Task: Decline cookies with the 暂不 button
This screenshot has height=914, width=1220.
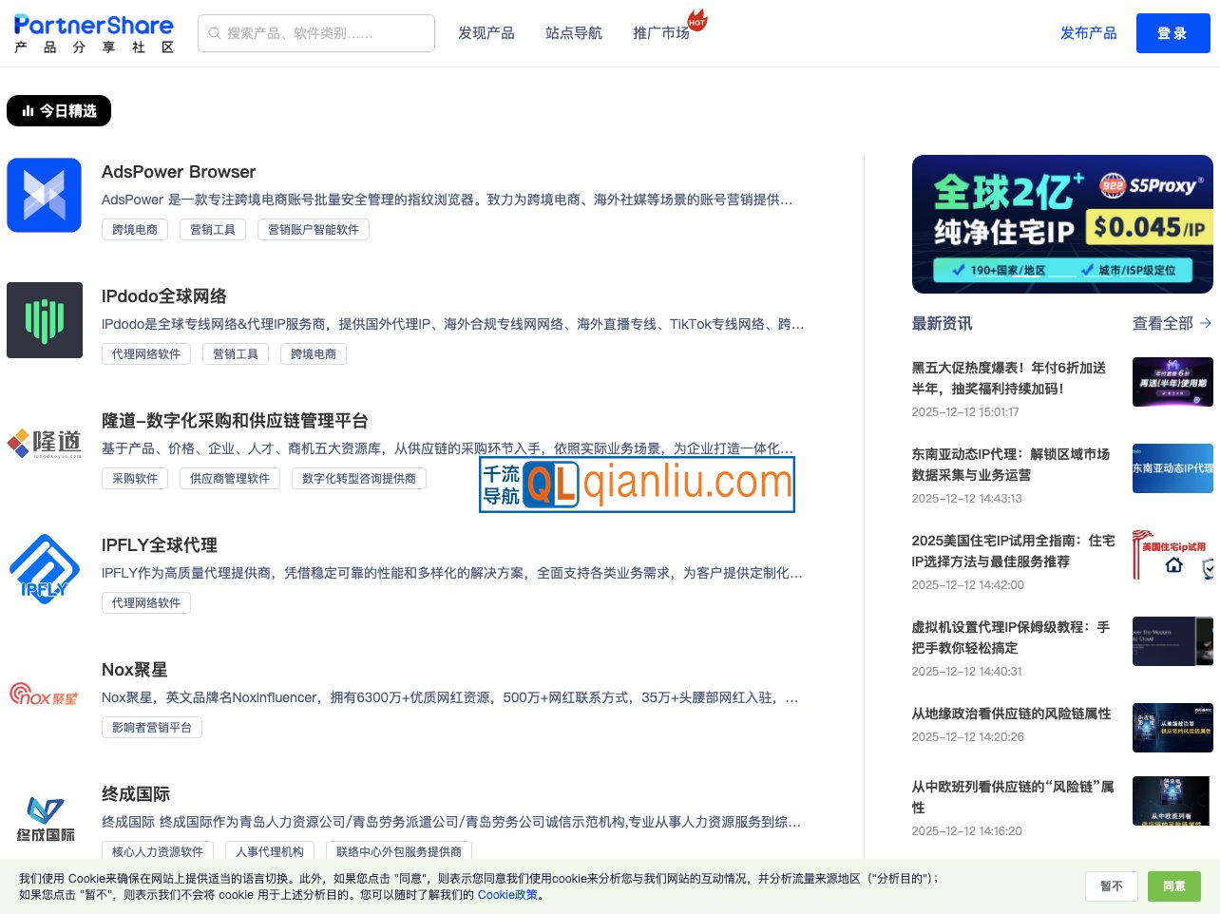Action: tap(1111, 885)
